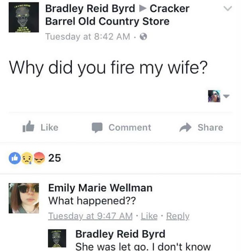241x251 pixels.
Task: Open the Tuesday at 8:42 AM timestamp
Action: point(88,37)
